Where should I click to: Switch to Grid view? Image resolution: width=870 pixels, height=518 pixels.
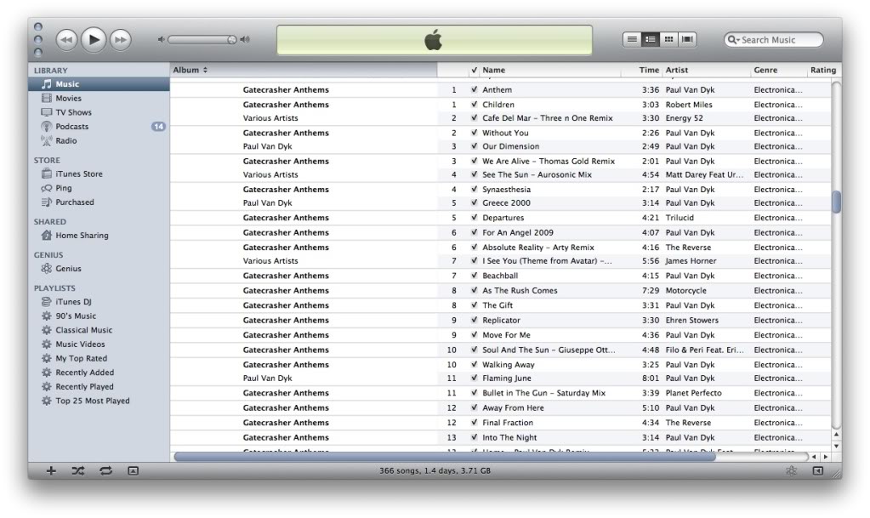(x=669, y=39)
